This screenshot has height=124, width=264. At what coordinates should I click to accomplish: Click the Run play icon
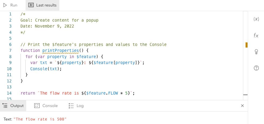tap(5, 5)
